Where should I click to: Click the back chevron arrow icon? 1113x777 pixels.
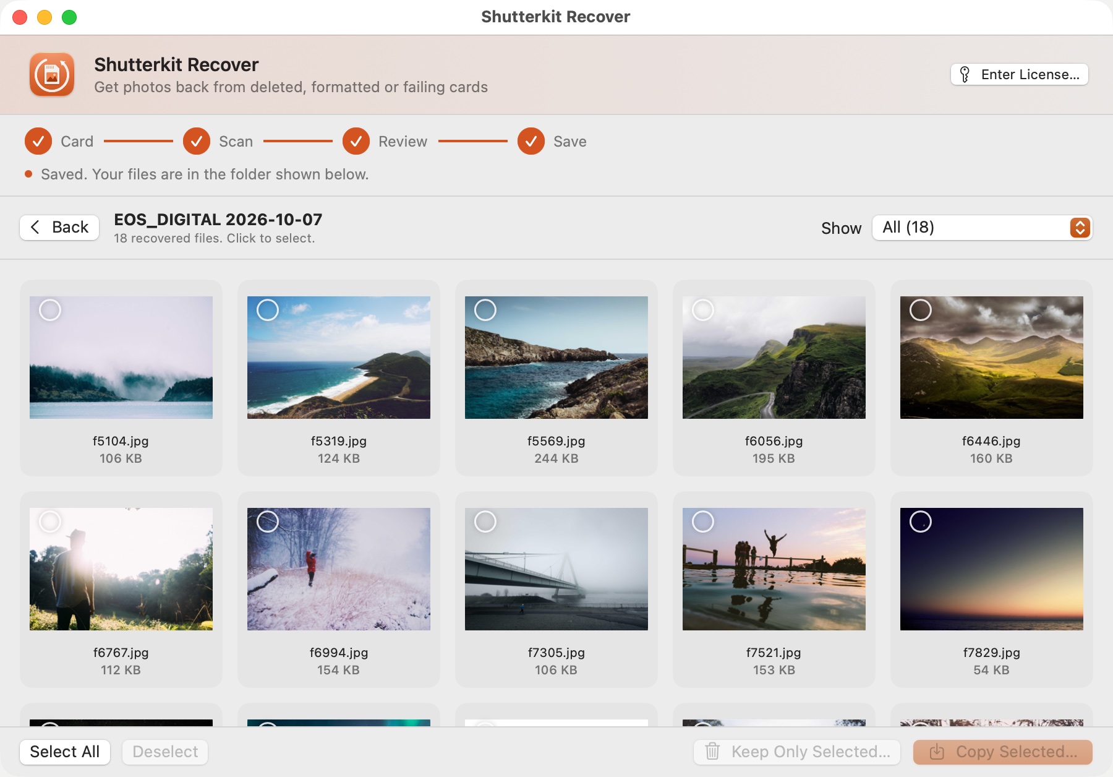(x=35, y=227)
